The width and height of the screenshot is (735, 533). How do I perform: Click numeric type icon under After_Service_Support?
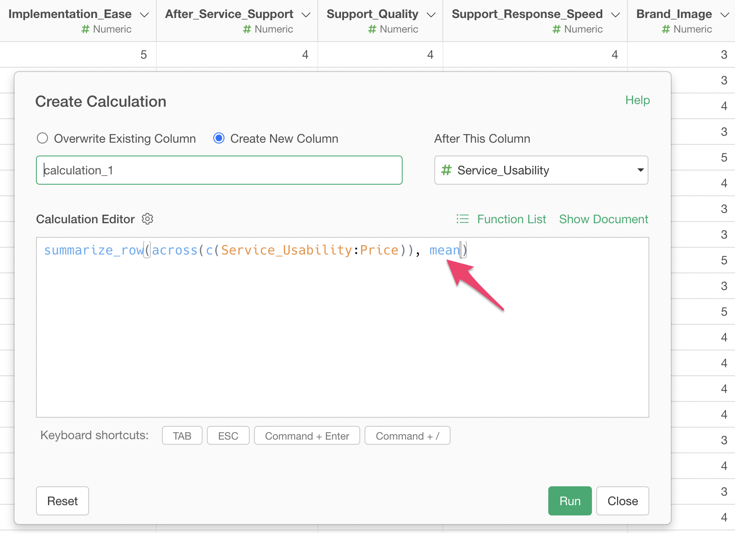(x=247, y=29)
